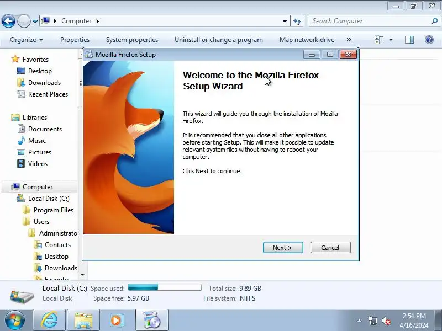The image size is (442, 331).
Task: Open Windows Media Player from taskbar
Action: pos(117,321)
